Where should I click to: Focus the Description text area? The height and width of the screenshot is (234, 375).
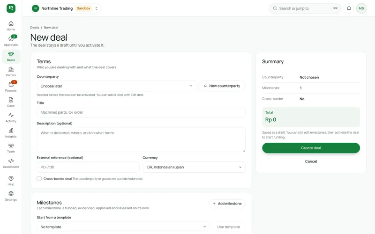[x=141, y=139]
